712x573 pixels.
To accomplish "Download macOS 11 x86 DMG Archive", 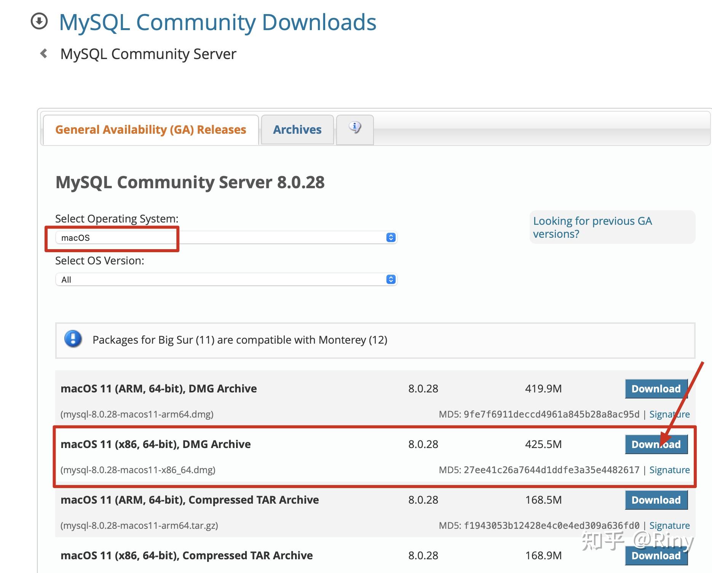I will (x=656, y=444).
